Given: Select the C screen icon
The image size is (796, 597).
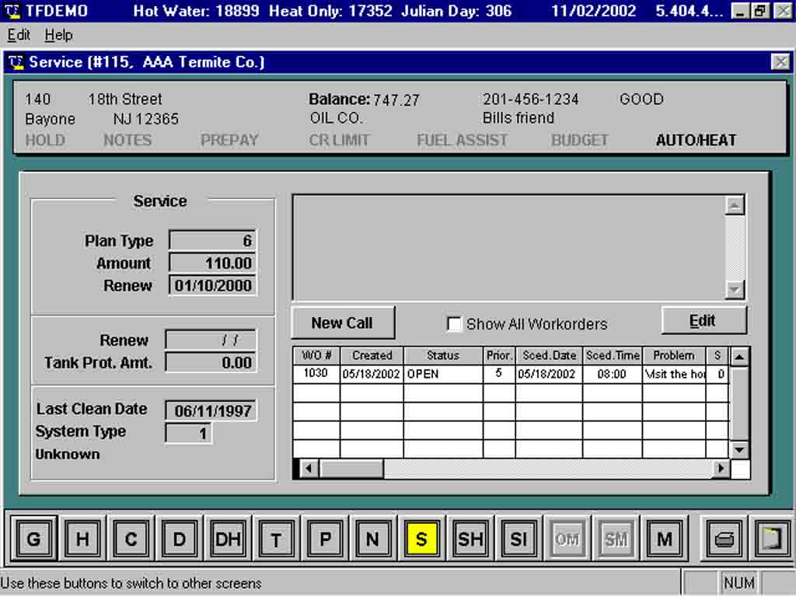Looking at the screenshot, I should point(130,539).
